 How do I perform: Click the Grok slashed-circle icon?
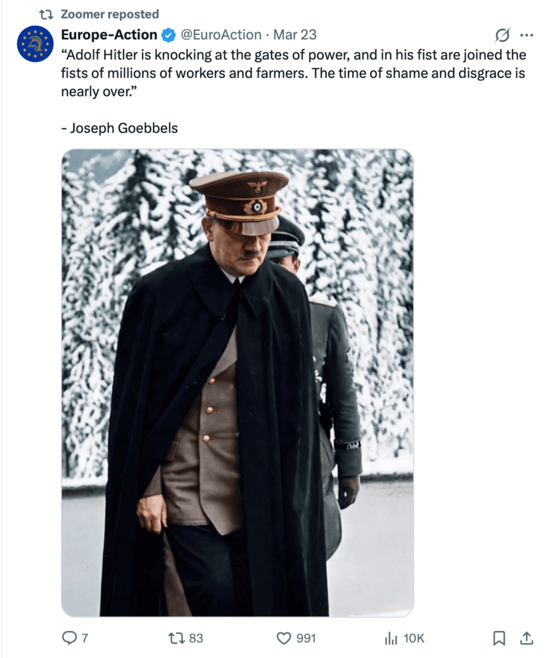click(x=502, y=35)
